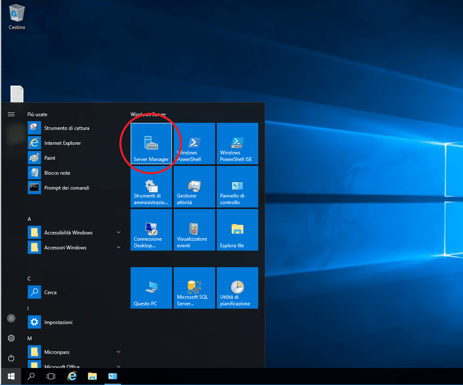Open Esplora file tile
Viewport: 463px width, 385px height.
[238, 229]
